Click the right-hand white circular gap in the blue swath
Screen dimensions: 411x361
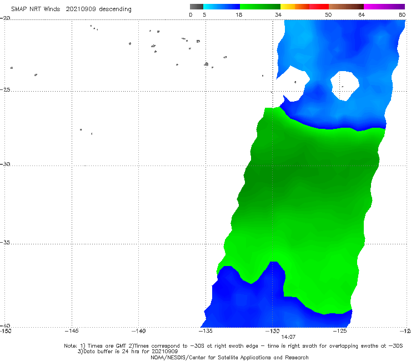(x=345, y=86)
